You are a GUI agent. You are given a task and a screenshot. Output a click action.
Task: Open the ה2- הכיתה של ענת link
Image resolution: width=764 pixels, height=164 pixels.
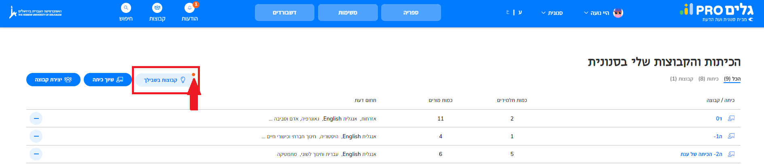pos(701,154)
